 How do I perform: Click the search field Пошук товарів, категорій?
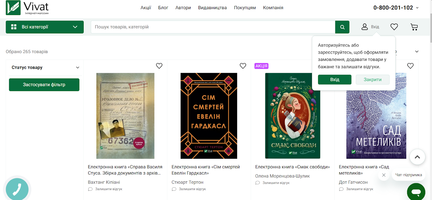(x=213, y=27)
